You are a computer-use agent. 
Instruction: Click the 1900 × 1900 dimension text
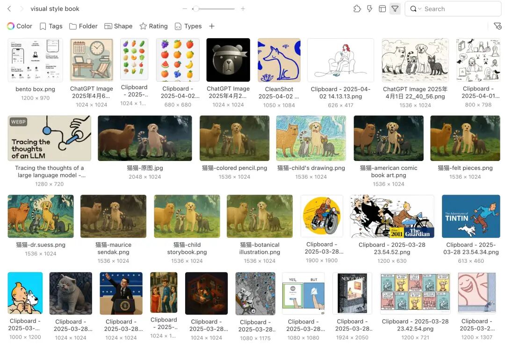322,260
